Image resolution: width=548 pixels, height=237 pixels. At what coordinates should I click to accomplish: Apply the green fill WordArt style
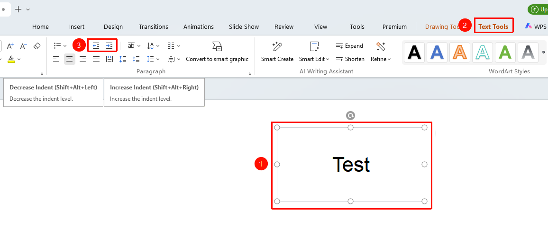[x=505, y=53]
